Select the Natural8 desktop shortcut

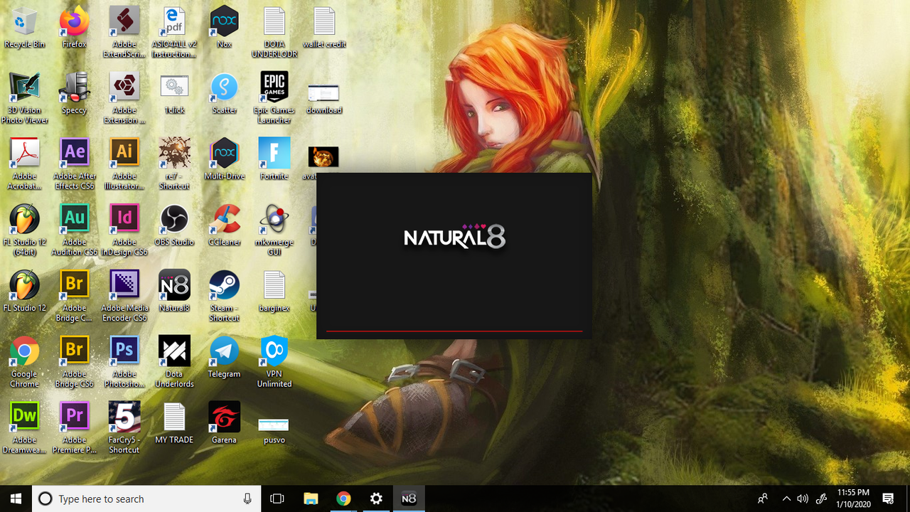(174, 292)
